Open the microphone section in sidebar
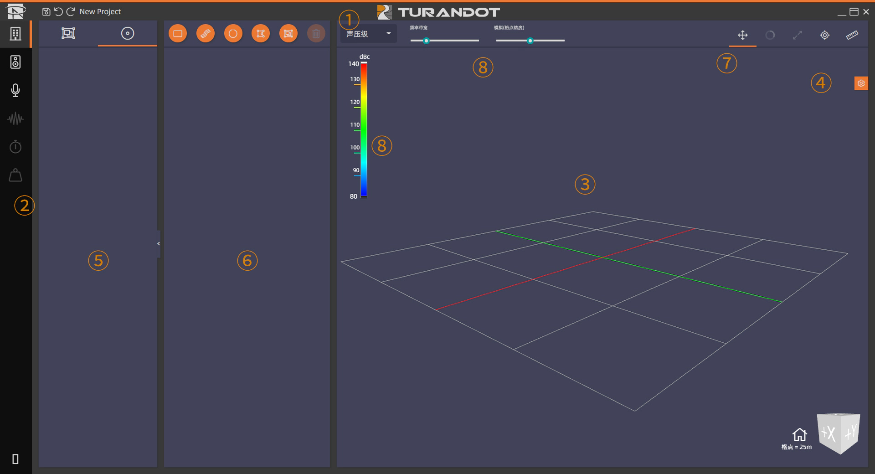The image size is (875, 474). tap(15, 90)
